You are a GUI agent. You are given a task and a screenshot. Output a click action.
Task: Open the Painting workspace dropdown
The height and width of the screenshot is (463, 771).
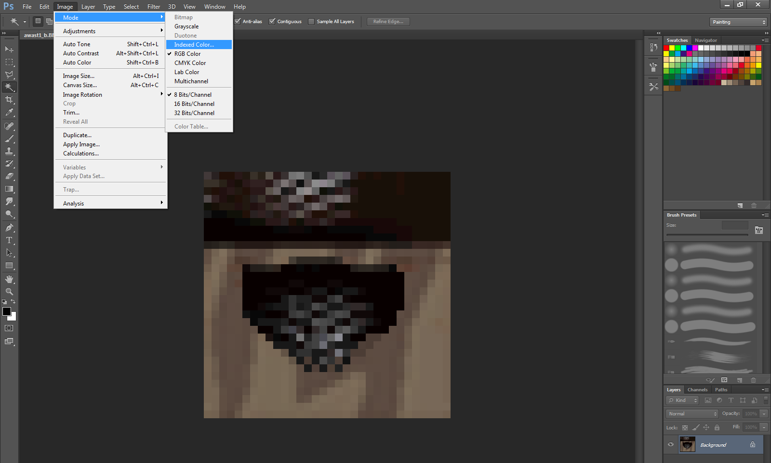[738, 22]
